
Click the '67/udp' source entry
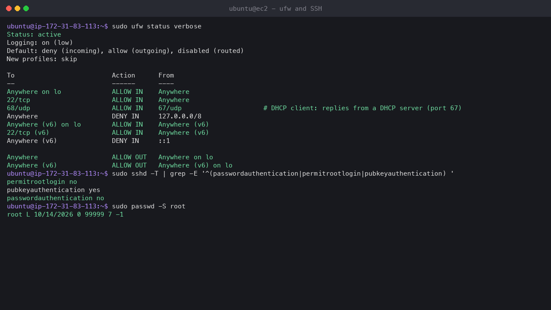(170, 108)
